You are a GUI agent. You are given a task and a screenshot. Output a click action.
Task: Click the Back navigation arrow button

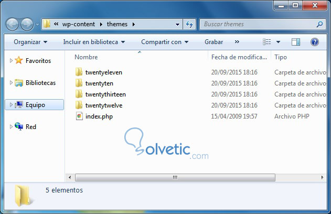[x=12, y=24]
